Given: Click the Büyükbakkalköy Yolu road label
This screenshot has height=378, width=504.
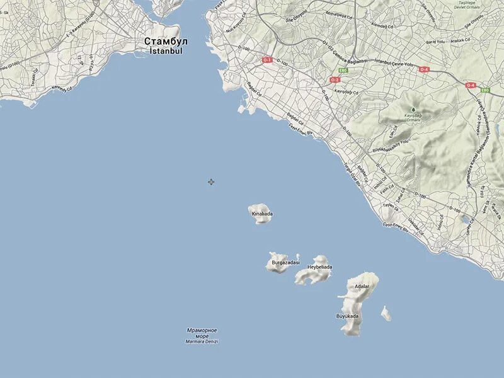Looking at the screenshot, I should [391, 146].
